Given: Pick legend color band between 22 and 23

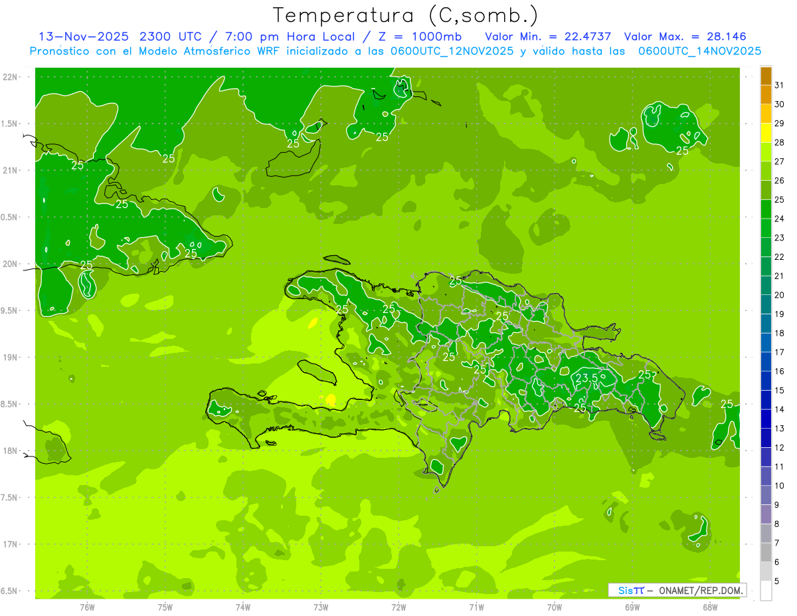Looking at the screenshot, I should click(x=766, y=248).
